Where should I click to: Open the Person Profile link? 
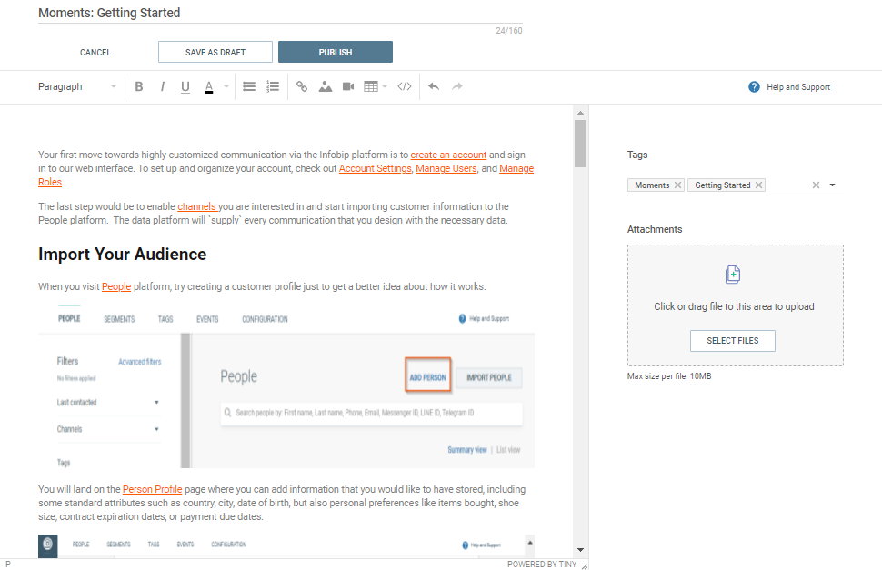(x=152, y=488)
